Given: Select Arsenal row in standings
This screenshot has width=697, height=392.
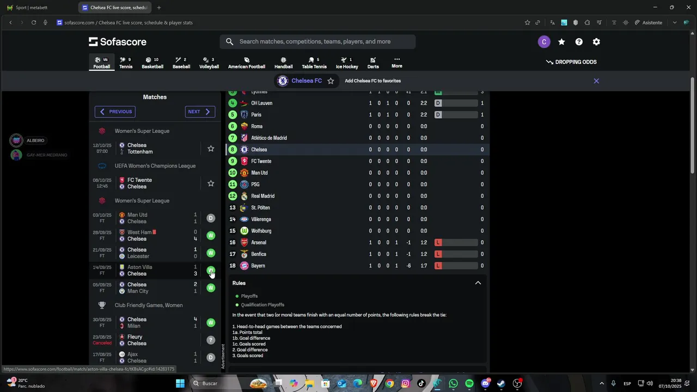Looking at the screenshot, I should click(x=357, y=242).
